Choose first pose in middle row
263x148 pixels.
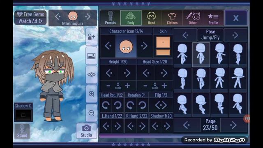point(182,79)
